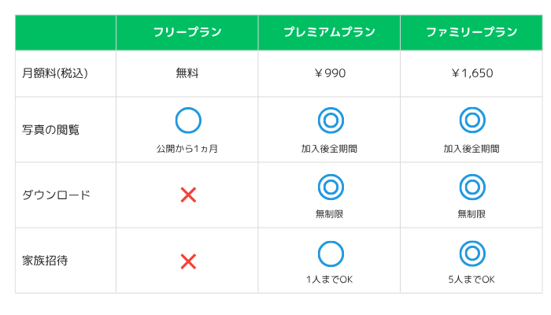
Task: Click the red X for フリープラン ダウンロード
Action: pos(188,195)
